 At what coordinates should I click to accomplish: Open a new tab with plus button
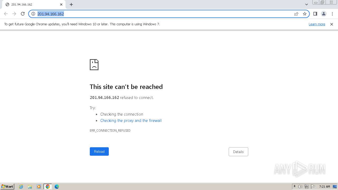click(71, 4)
